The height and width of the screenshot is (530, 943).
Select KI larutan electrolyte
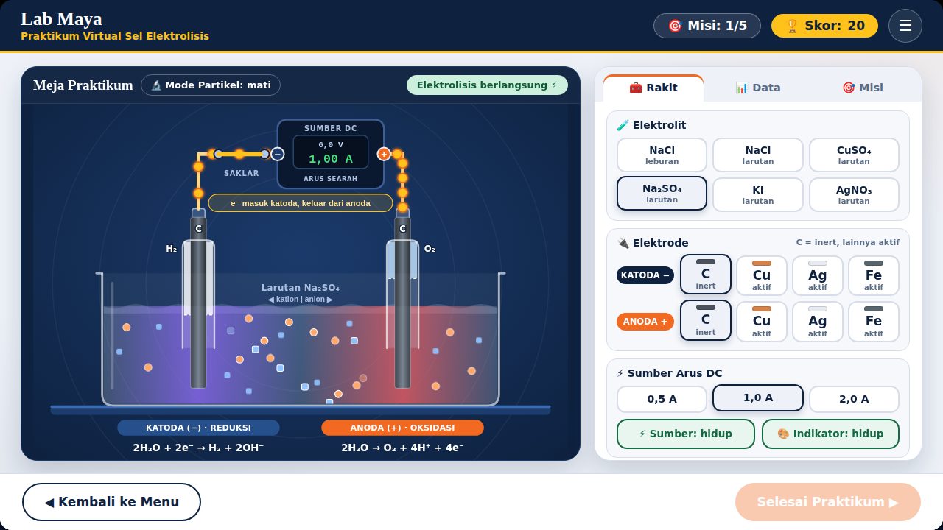point(758,194)
